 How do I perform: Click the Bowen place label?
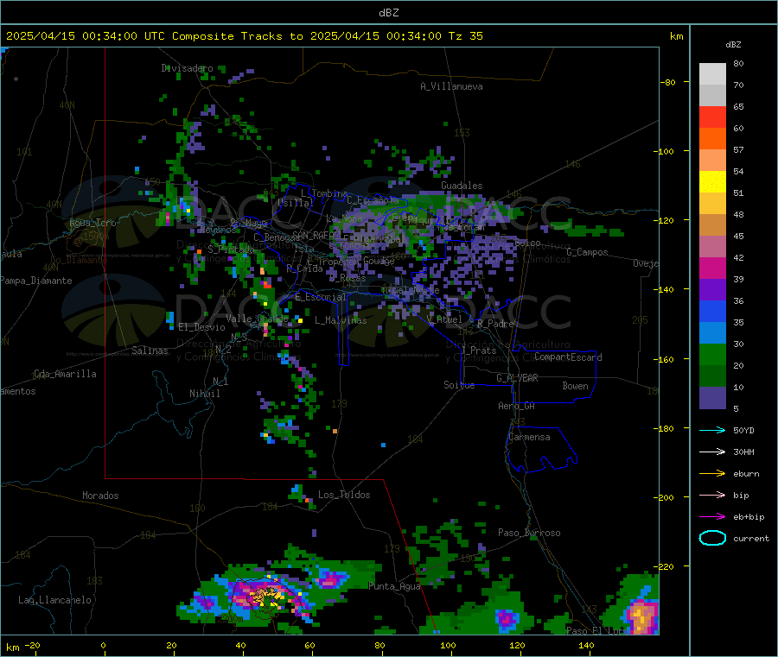pos(575,386)
